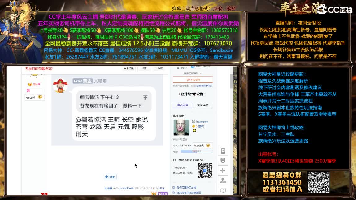Click the text 程普及久战熟谋深度解析

tap(283, 81)
